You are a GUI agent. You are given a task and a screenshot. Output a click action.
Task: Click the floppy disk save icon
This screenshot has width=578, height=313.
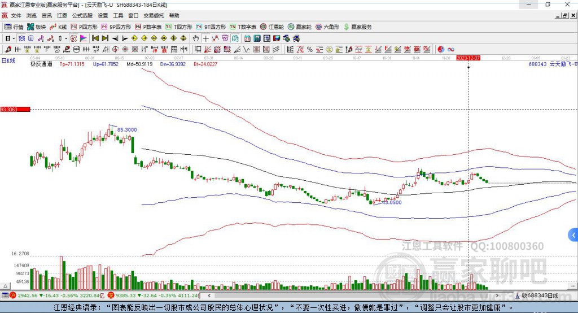point(277,38)
